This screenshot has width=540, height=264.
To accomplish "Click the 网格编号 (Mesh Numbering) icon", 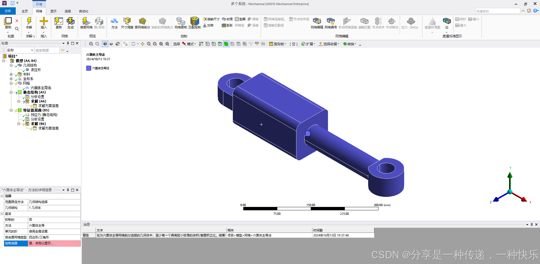I will (x=330, y=21).
